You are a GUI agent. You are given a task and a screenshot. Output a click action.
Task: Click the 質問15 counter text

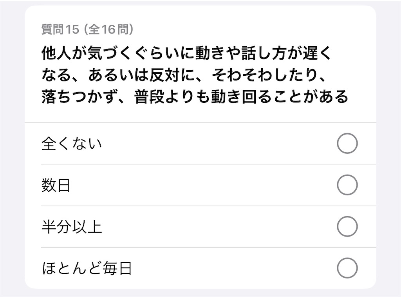[60, 29]
